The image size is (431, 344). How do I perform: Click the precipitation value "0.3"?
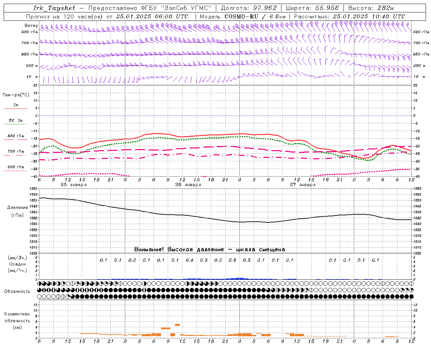click(204, 260)
